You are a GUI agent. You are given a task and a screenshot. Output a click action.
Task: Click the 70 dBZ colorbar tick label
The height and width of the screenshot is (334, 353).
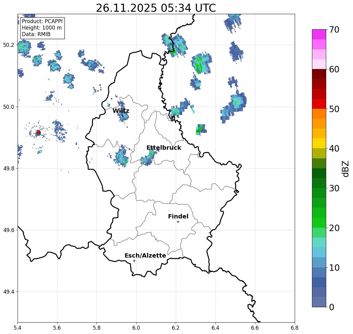coord(334,30)
